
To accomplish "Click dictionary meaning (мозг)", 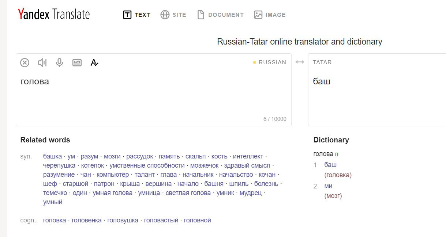I will (333, 196).
